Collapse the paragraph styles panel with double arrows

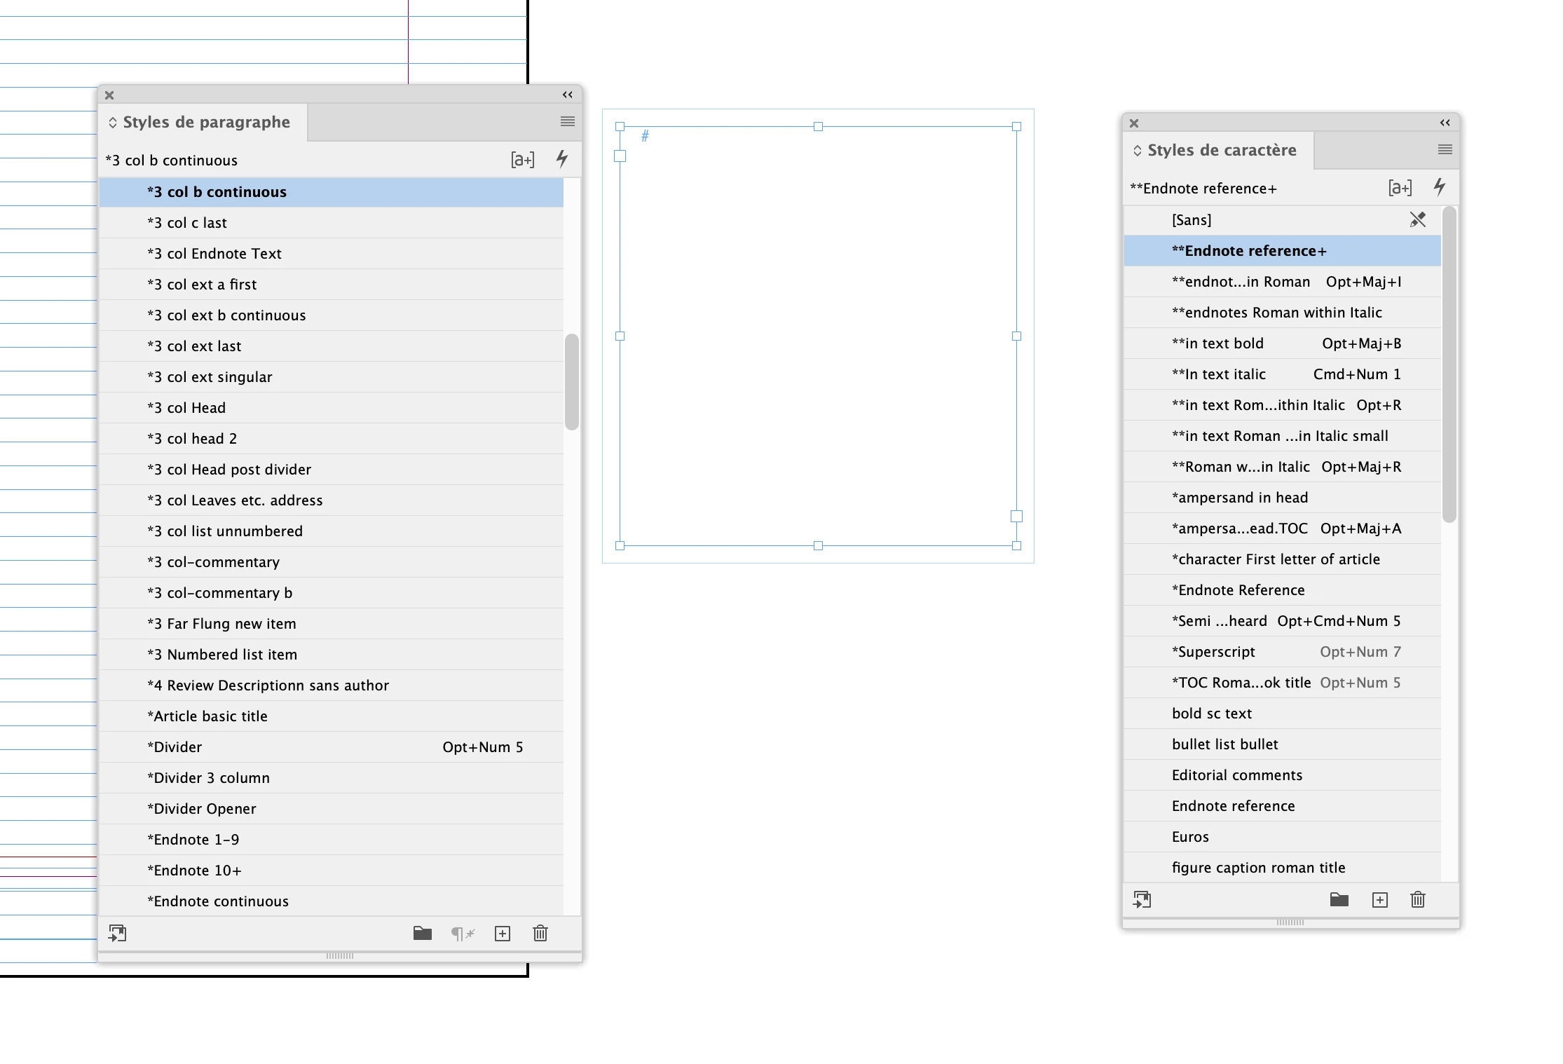point(568,95)
